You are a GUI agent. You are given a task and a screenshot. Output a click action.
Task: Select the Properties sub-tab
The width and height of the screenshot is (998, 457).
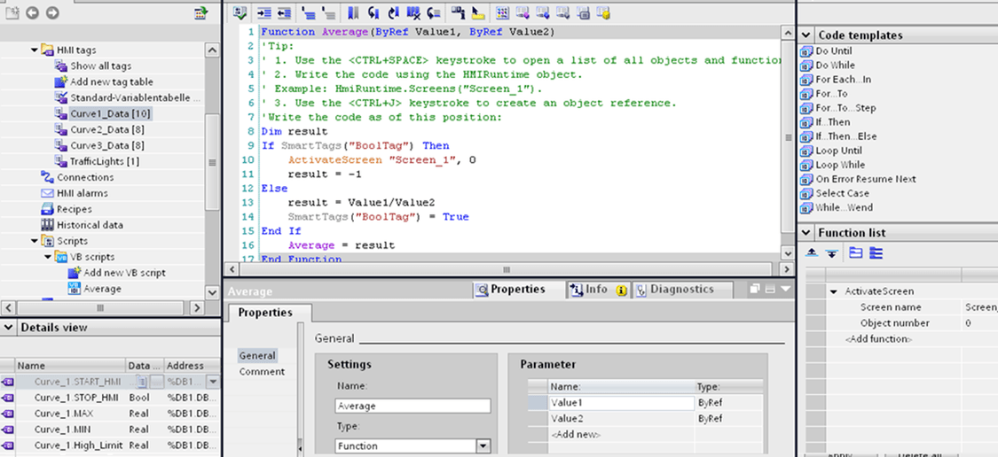tap(265, 313)
